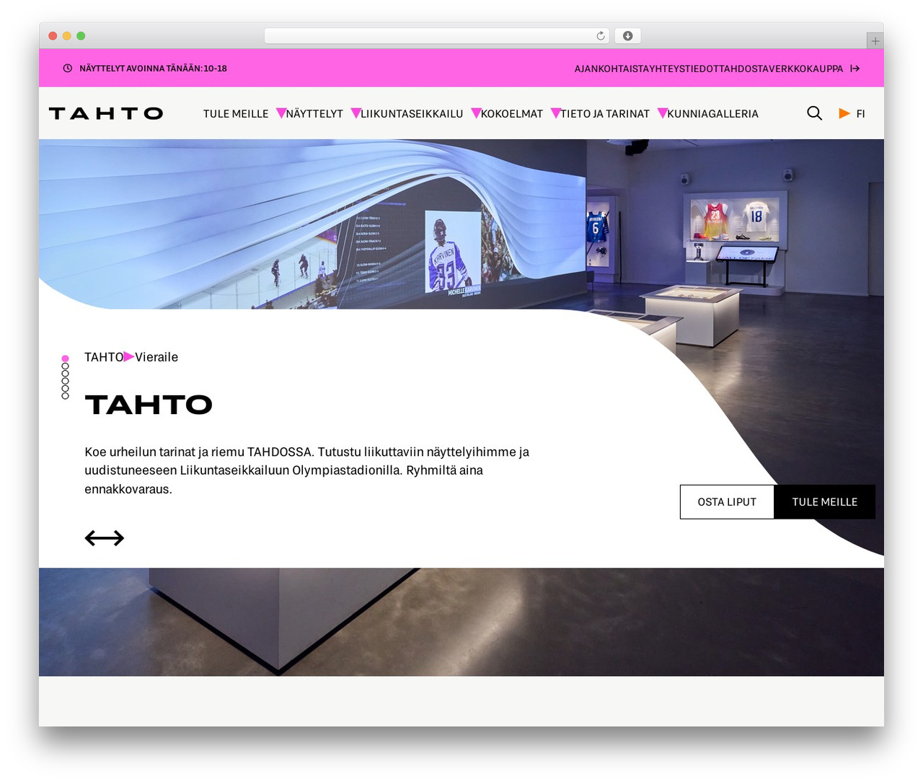Click the arrow icon after VERKKOKAUPPA
Viewport: 923px width, 782px height.
coord(854,69)
